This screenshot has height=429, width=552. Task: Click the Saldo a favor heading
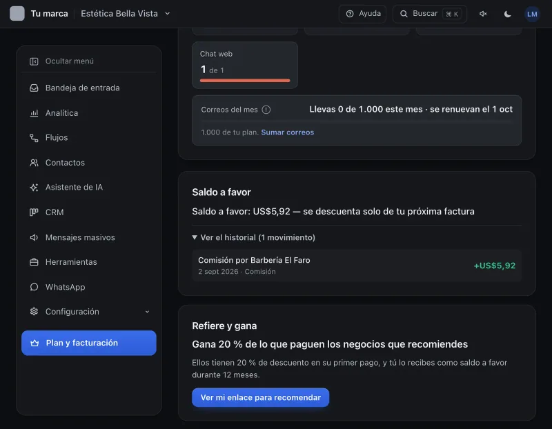coord(221,192)
